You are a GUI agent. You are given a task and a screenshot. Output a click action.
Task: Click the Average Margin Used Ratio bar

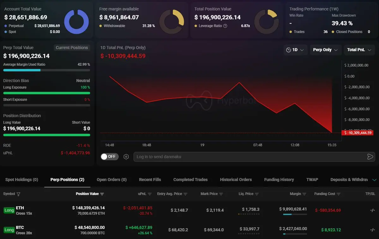(x=46, y=70)
